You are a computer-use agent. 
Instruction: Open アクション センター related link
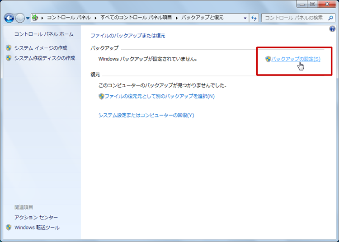[x=36, y=217]
